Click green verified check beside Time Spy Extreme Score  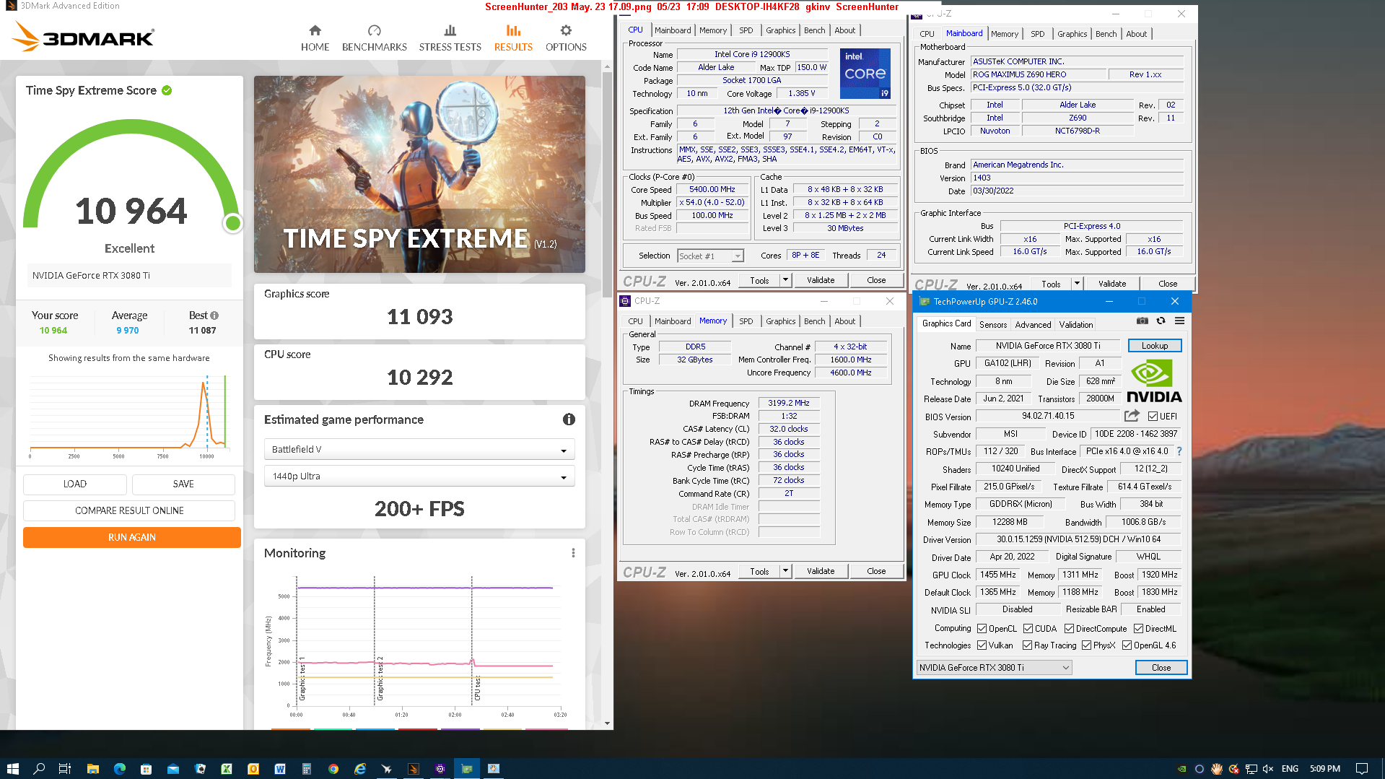coord(167,90)
